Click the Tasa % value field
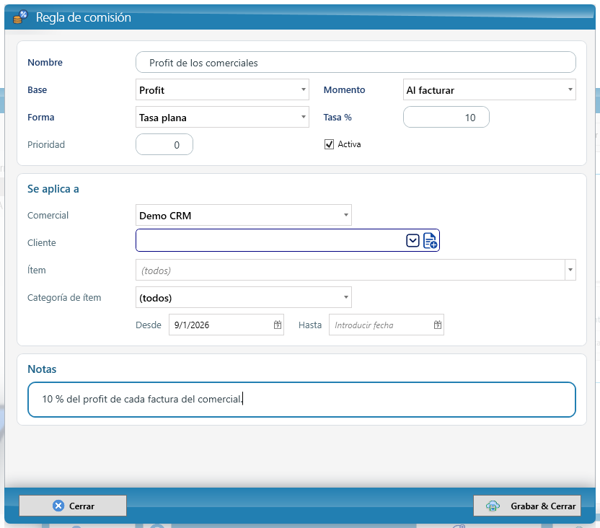Screen dimensions: 600x528 [x=446, y=117]
